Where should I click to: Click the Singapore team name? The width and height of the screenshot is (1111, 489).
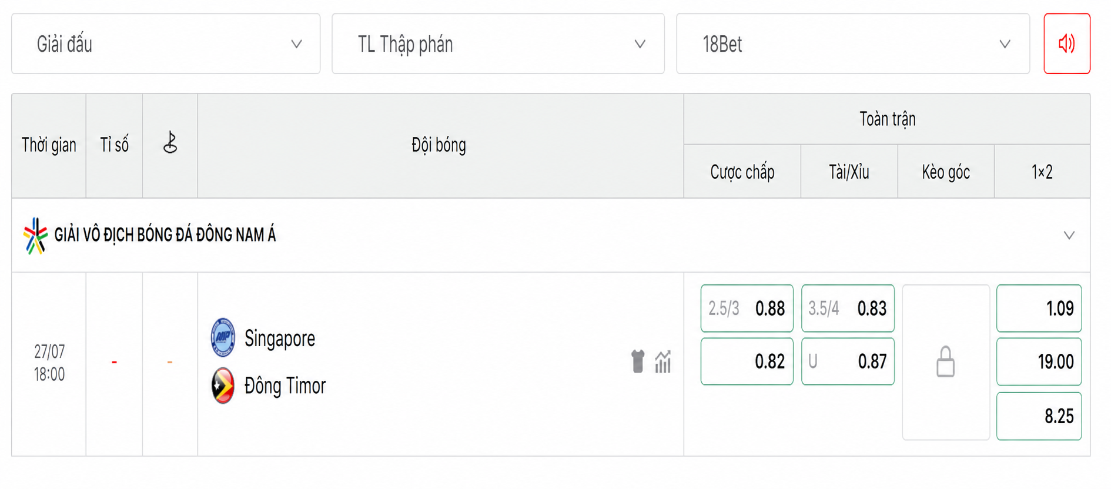coord(280,339)
